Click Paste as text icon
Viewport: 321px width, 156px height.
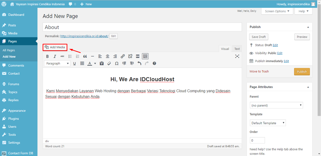[x=101, y=63]
